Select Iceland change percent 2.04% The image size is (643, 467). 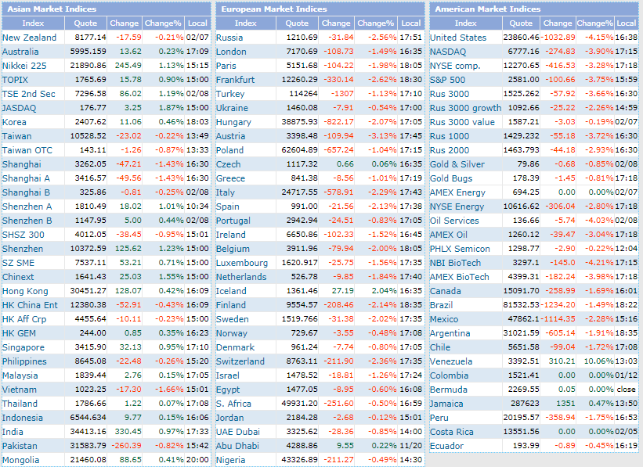pos(384,291)
